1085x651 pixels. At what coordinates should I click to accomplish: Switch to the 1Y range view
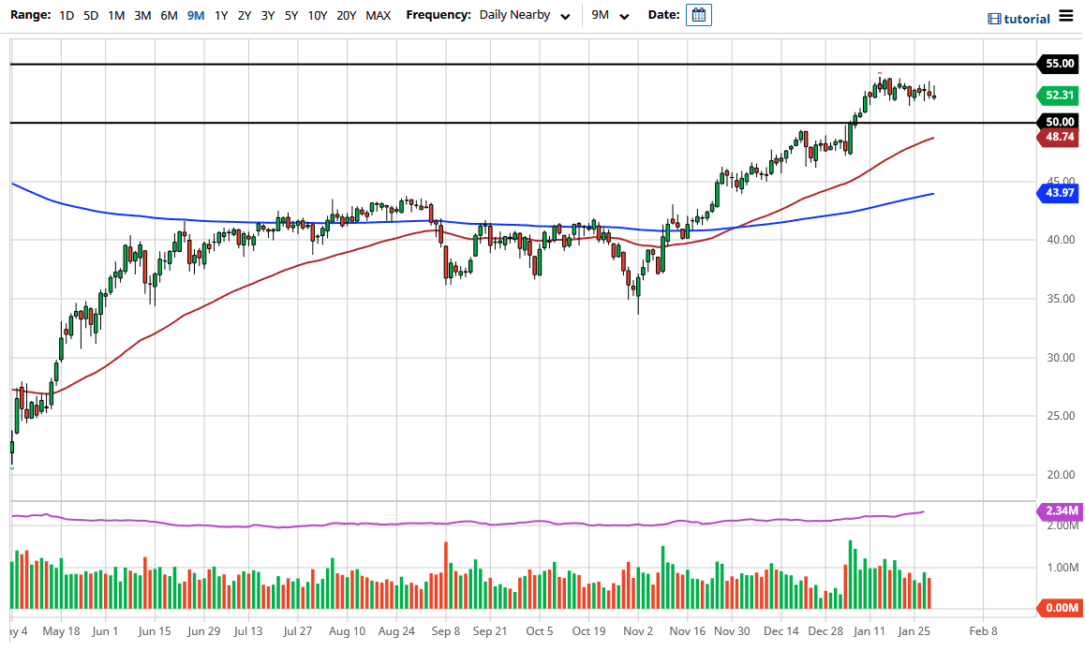click(218, 15)
